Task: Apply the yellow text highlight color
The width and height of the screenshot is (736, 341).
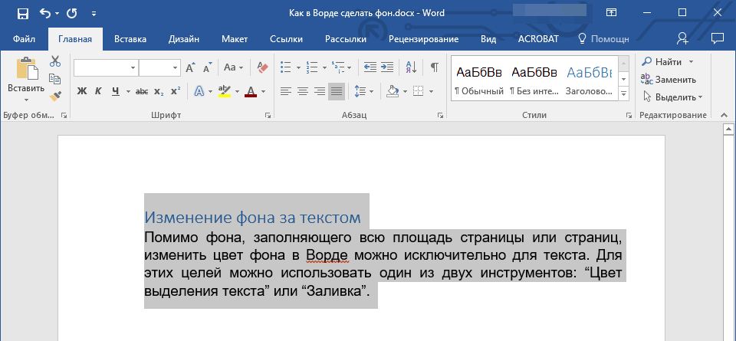Action: coord(224,92)
